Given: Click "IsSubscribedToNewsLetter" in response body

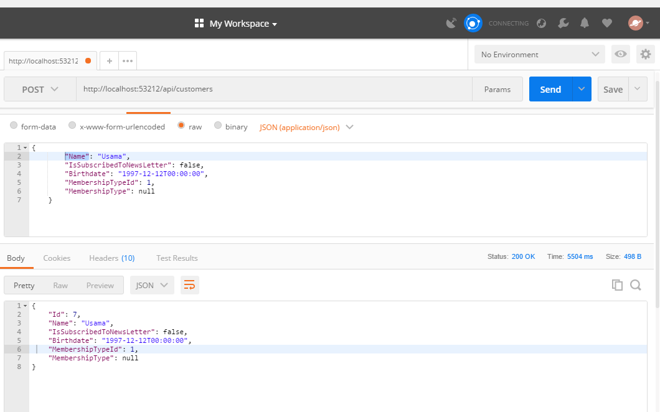Looking at the screenshot, I should [101, 332].
